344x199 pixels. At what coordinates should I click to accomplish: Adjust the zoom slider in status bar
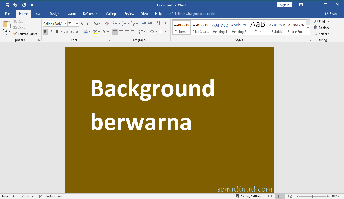coord(313,196)
